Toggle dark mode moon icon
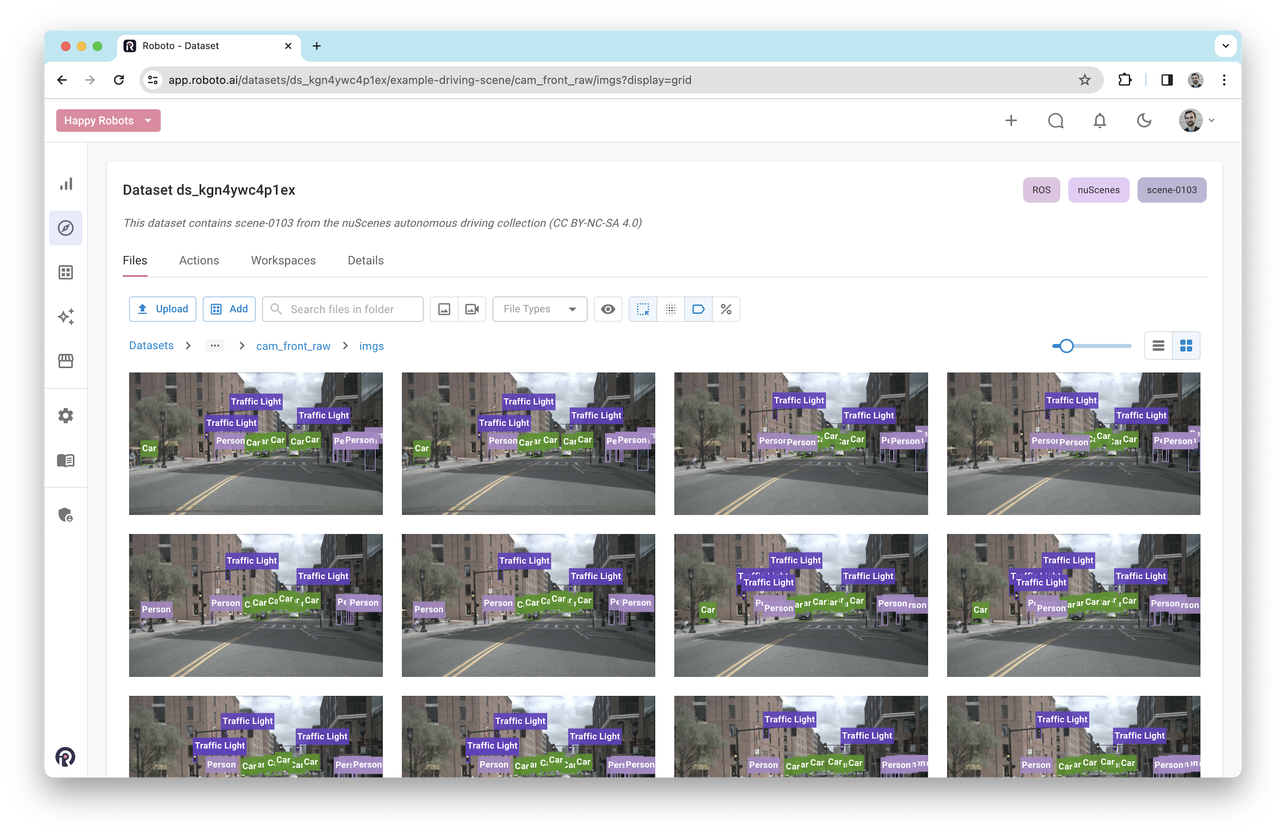The width and height of the screenshot is (1286, 836). pyautogui.click(x=1144, y=120)
